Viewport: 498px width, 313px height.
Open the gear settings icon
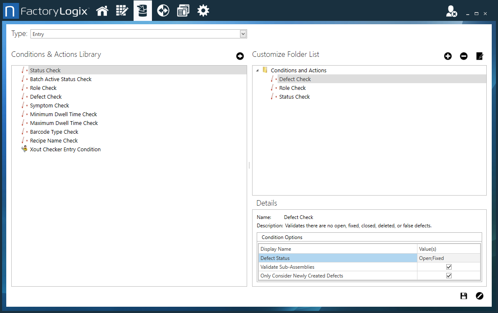[x=203, y=11]
